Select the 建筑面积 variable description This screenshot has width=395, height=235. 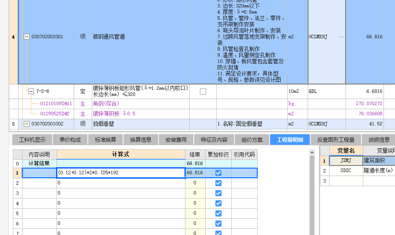(x=379, y=161)
